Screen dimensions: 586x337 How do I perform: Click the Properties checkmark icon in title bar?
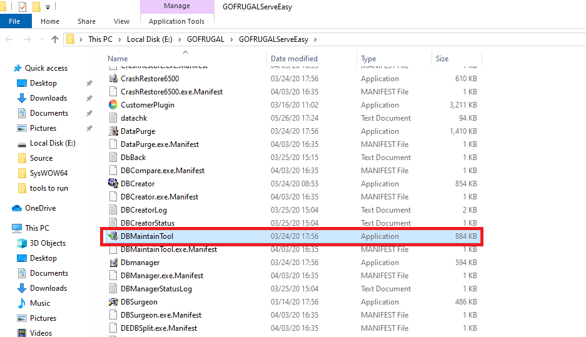click(23, 7)
